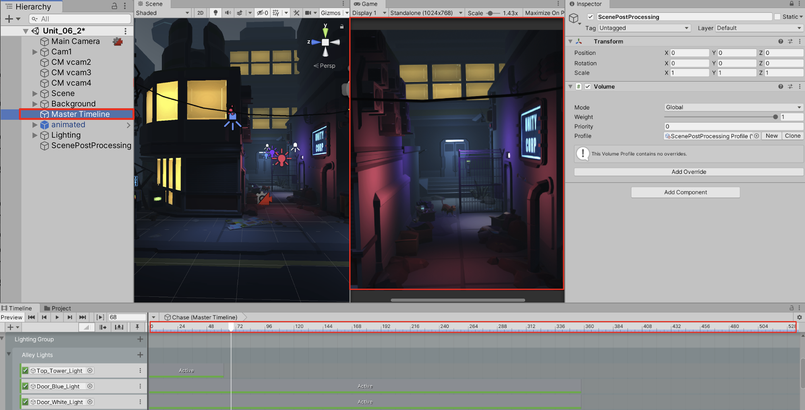
Task: Click the Timeline play button
Action: point(57,317)
